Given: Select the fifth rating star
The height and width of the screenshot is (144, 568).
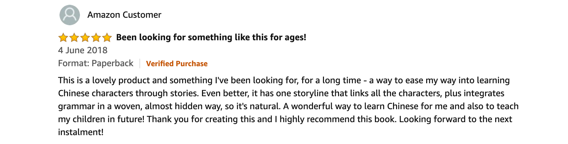Looking at the screenshot, I should (107, 37).
